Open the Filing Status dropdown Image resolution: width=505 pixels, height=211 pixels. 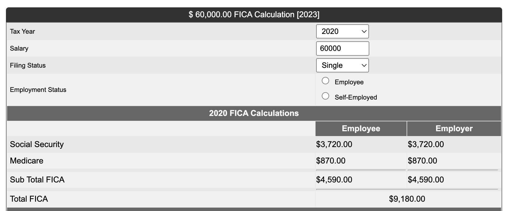click(x=342, y=65)
